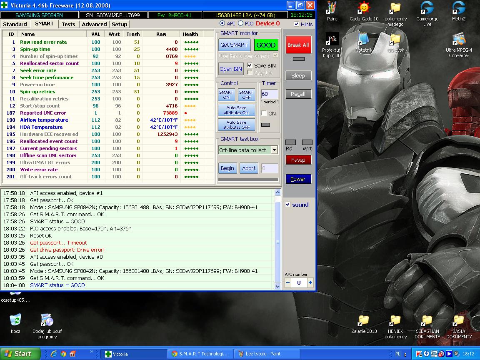Click Auto Save attributes ON button
The height and width of the screenshot is (360, 480).
tap(236, 110)
